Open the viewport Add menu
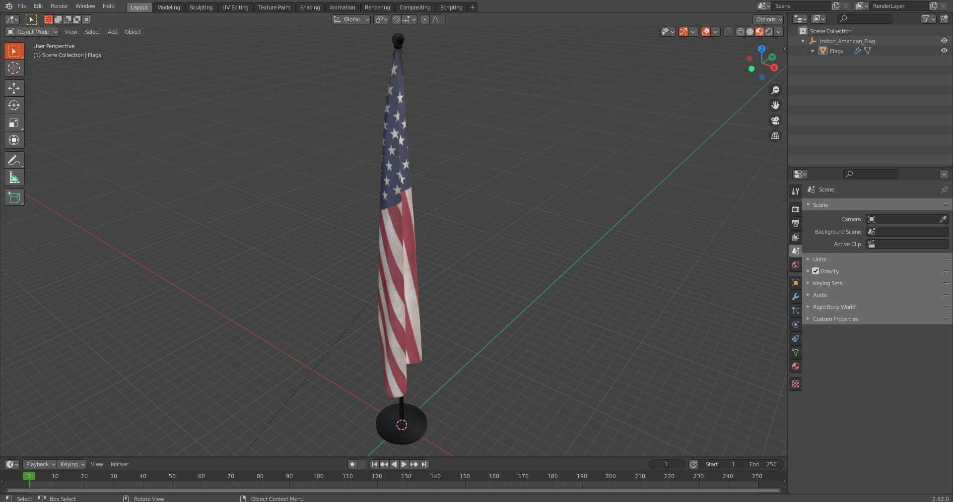This screenshot has width=953, height=502. 113,32
